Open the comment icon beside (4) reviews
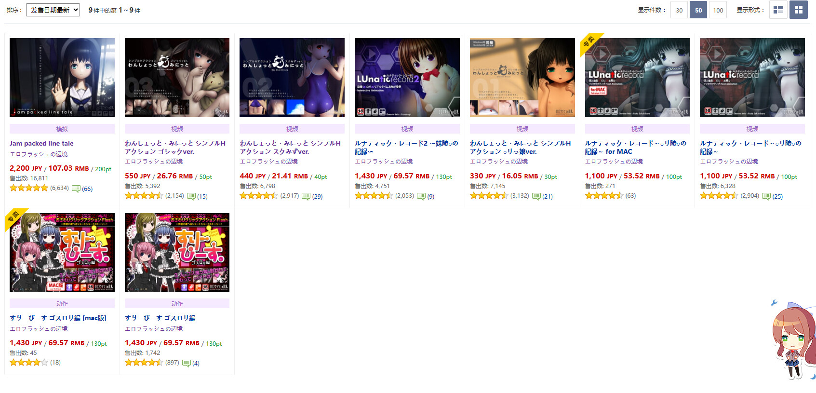Image resolution: width=816 pixels, height=393 pixels. [x=187, y=363]
